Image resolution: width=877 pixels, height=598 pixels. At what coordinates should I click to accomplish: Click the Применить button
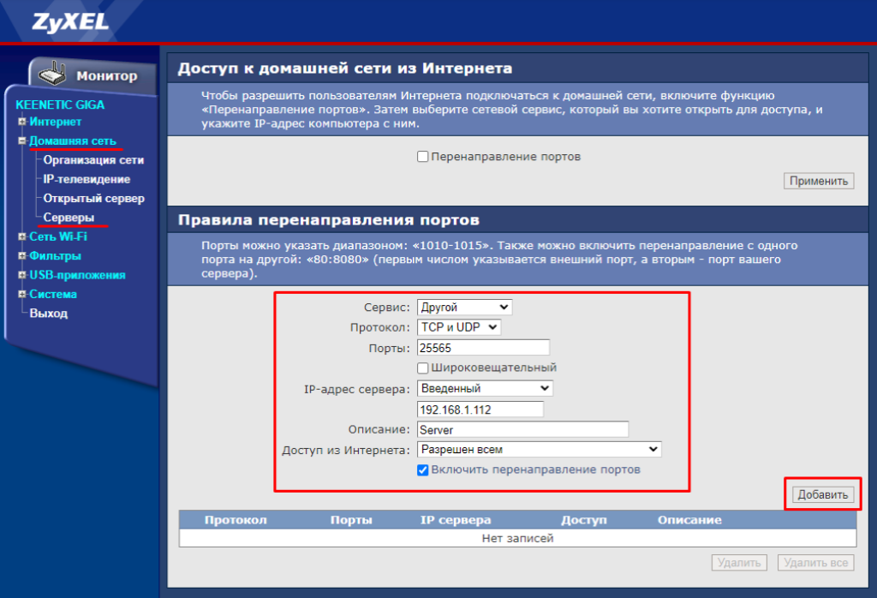[x=818, y=181]
